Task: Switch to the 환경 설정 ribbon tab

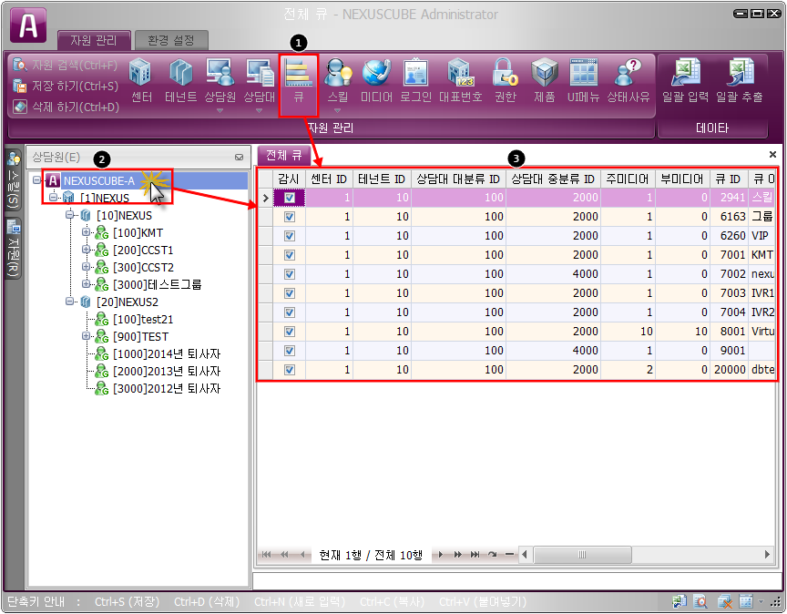Action: click(x=171, y=40)
